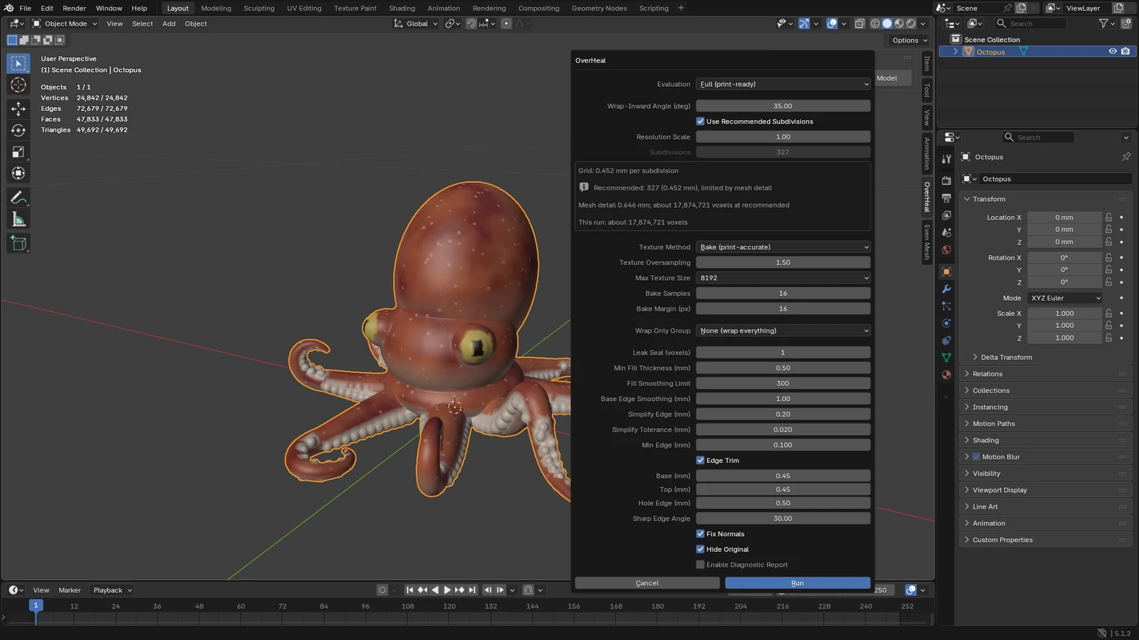The width and height of the screenshot is (1139, 640).
Task: Open the viewport Options dropdown
Action: click(x=910, y=41)
